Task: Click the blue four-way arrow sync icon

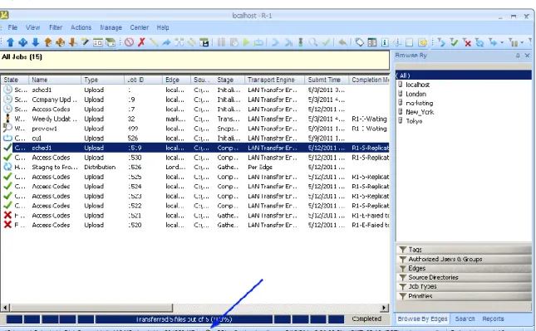Action: point(23,42)
